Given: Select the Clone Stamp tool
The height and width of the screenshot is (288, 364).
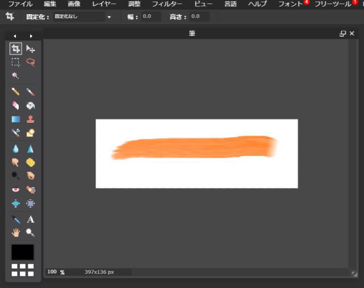Looking at the screenshot, I should click(x=30, y=119).
